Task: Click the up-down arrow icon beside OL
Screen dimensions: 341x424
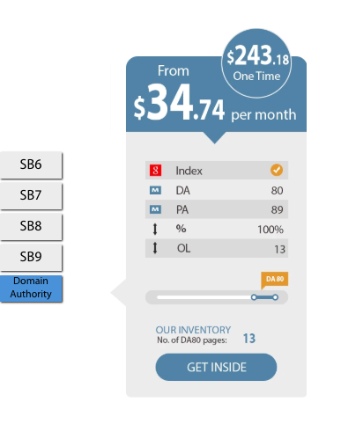Action: click(155, 248)
